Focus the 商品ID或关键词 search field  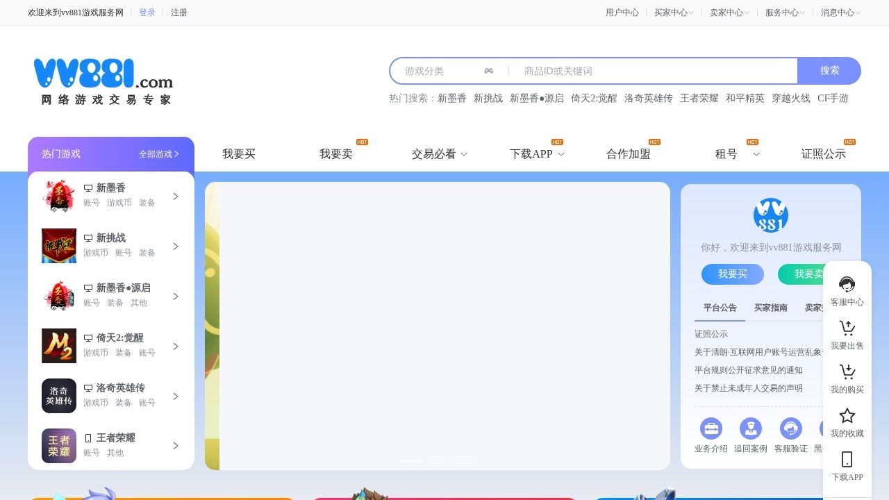656,71
